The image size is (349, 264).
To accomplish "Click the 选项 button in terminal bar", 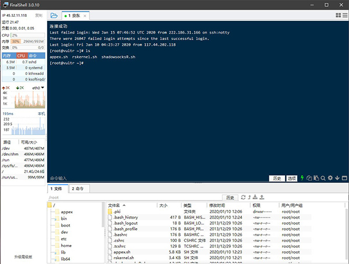I will pos(292,178).
